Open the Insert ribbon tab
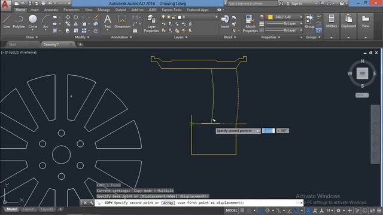Viewport: 383px width, 215px height. (35, 10)
